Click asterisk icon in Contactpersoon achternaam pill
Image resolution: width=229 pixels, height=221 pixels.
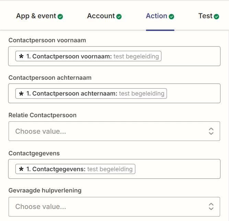(x=21, y=93)
